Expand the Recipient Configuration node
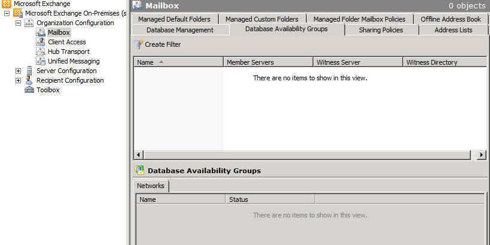 point(18,81)
